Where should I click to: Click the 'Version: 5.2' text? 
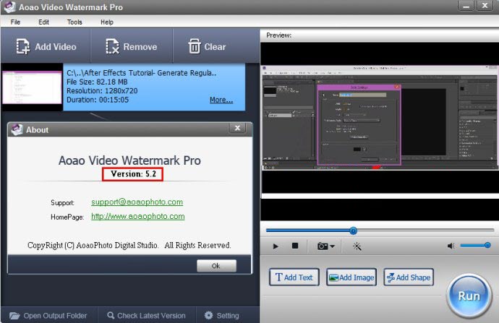(133, 174)
